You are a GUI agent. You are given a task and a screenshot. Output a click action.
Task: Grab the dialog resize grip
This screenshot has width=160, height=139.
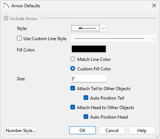point(157,136)
